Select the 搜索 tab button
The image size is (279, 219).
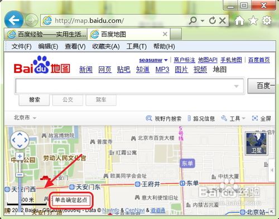pos(34,100)
